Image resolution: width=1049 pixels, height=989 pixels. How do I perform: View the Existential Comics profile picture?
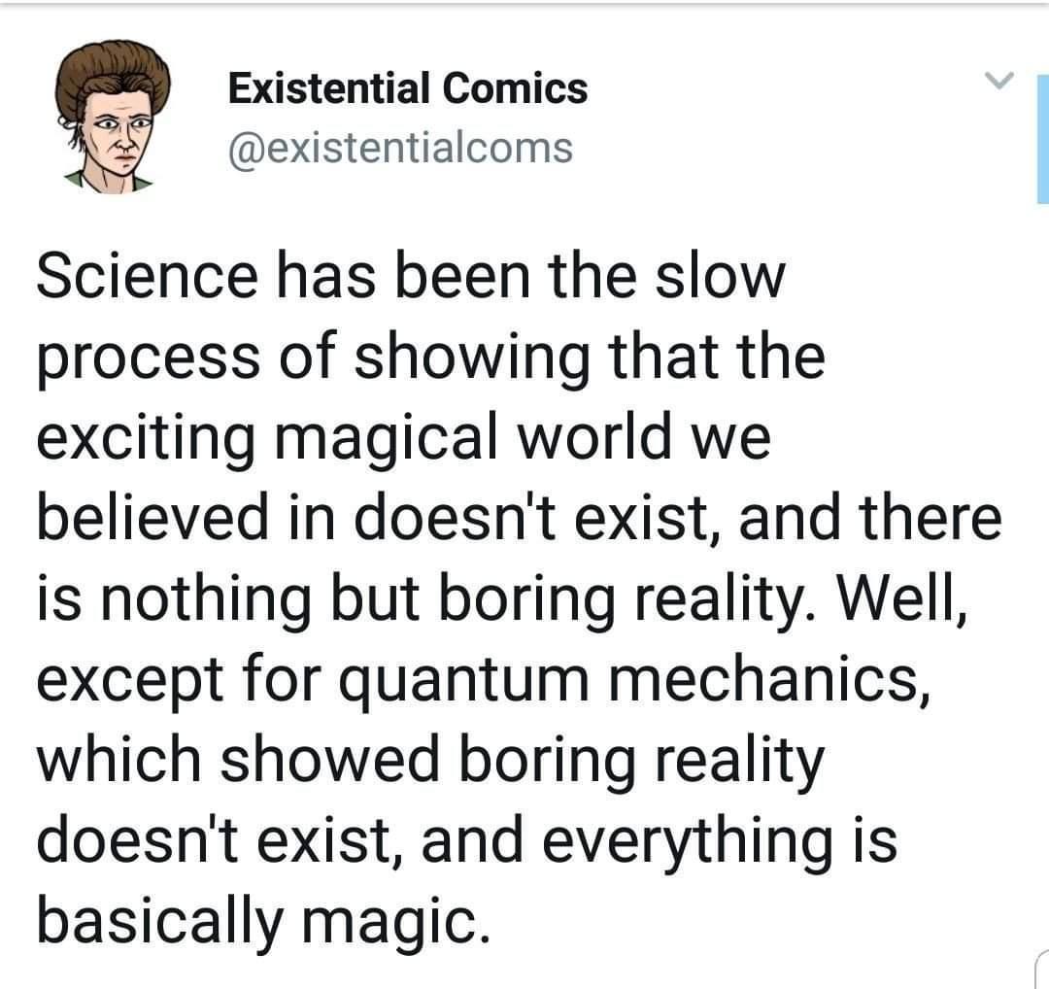click(x=112, y=112)
